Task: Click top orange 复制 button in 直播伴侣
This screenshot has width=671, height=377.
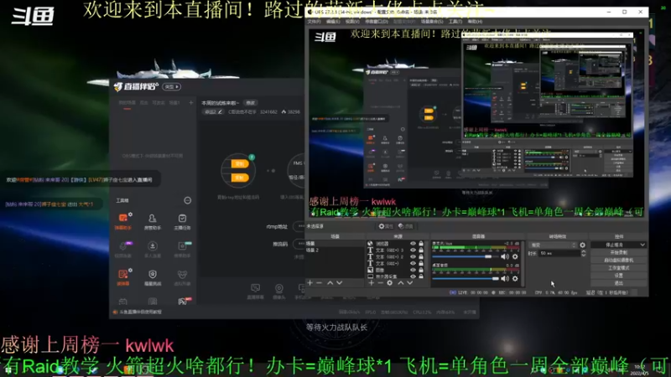Action: [239, 163]
